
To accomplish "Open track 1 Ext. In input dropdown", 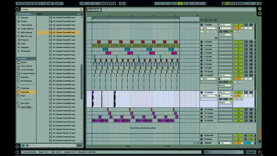I will tap(225, 25).
